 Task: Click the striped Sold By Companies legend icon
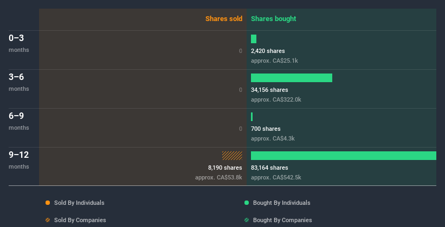48,220
